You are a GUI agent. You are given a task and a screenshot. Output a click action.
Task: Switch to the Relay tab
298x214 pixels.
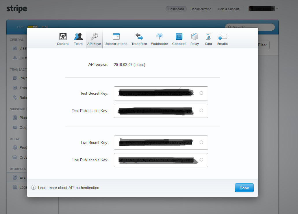[195, 39]
